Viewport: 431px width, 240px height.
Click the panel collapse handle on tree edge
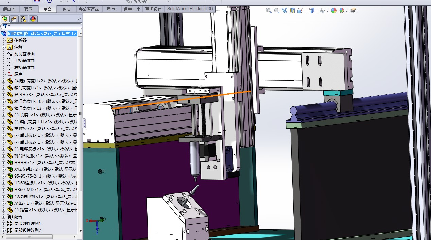(x=84, y=123)
